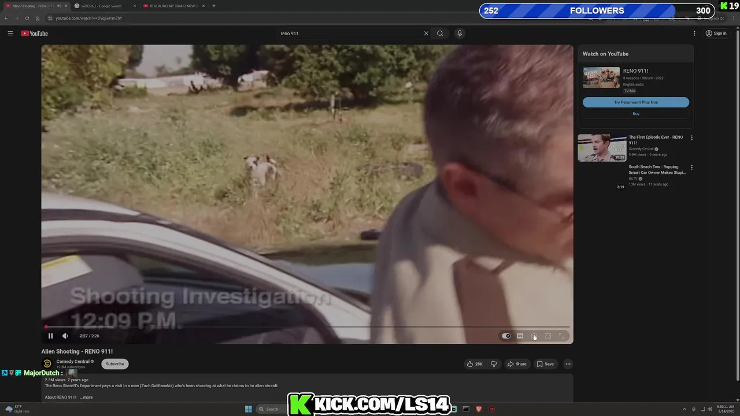Open the Windows Start menu
Image resolution: width=740 pixels, height=416 pixels.
[249, 409]
